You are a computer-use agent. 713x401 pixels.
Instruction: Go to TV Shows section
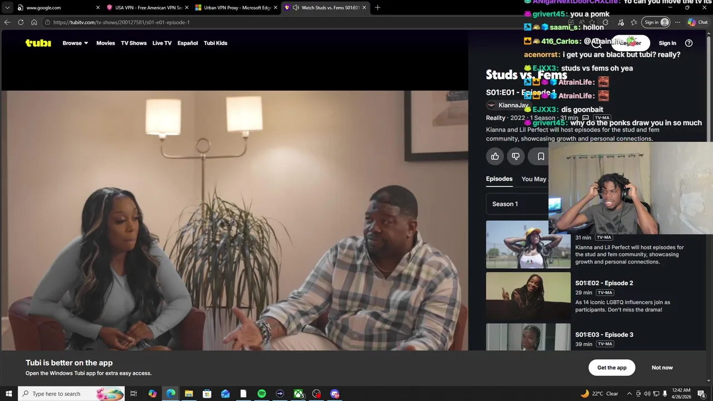click(x=134, y=43)
